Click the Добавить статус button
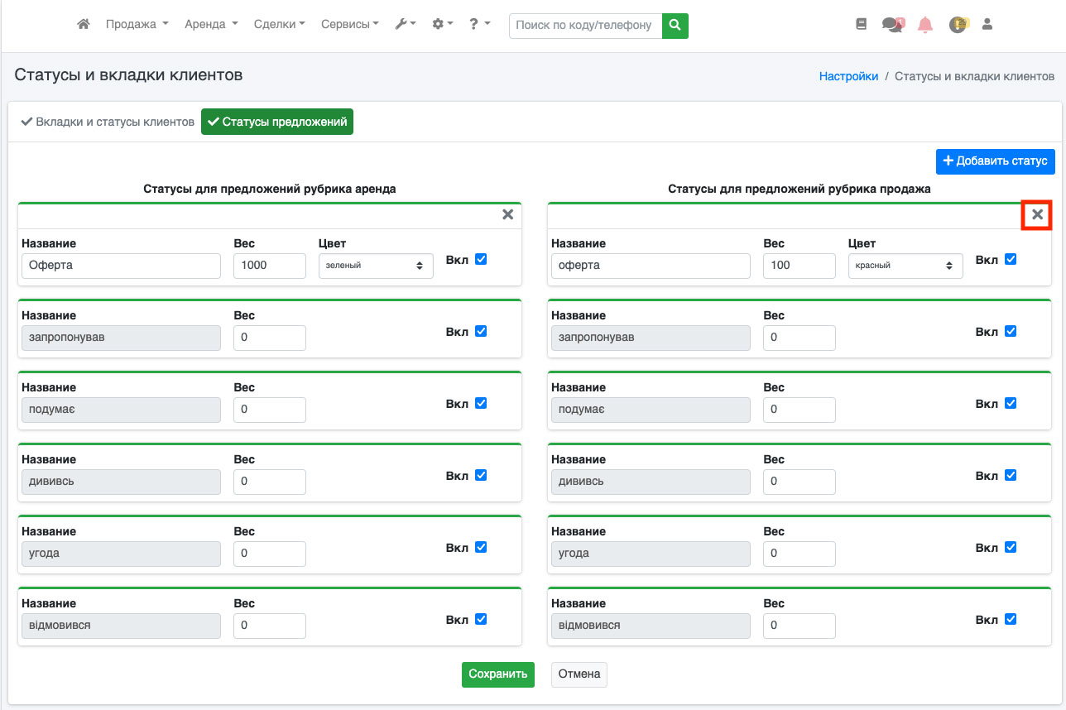The width and height of the screenshot is (1066, 710). tap(995, 161)
